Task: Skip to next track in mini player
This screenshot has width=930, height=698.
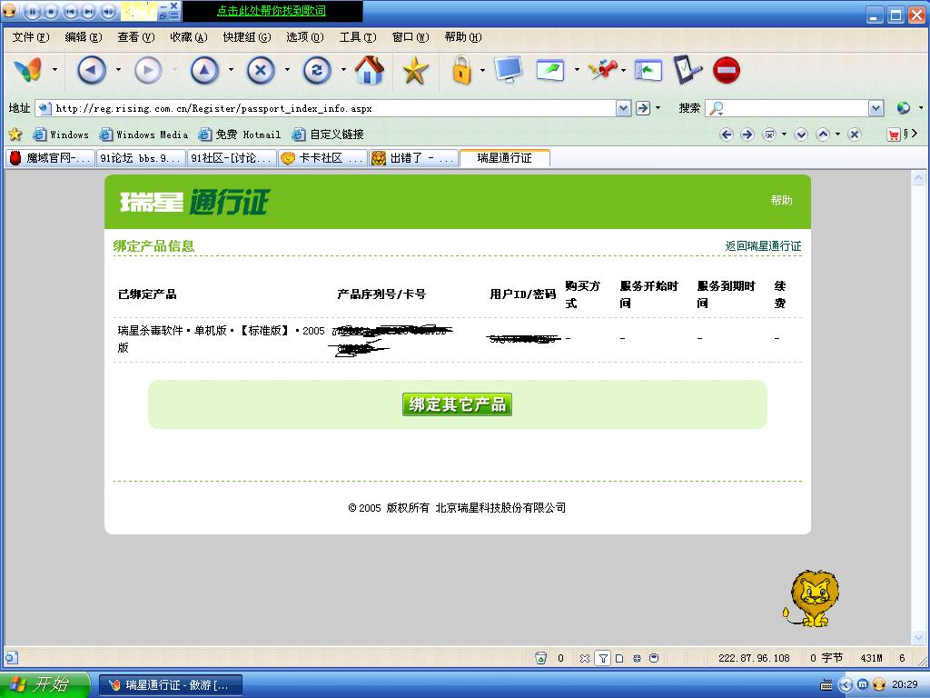Action: click(x=89, y=11)
